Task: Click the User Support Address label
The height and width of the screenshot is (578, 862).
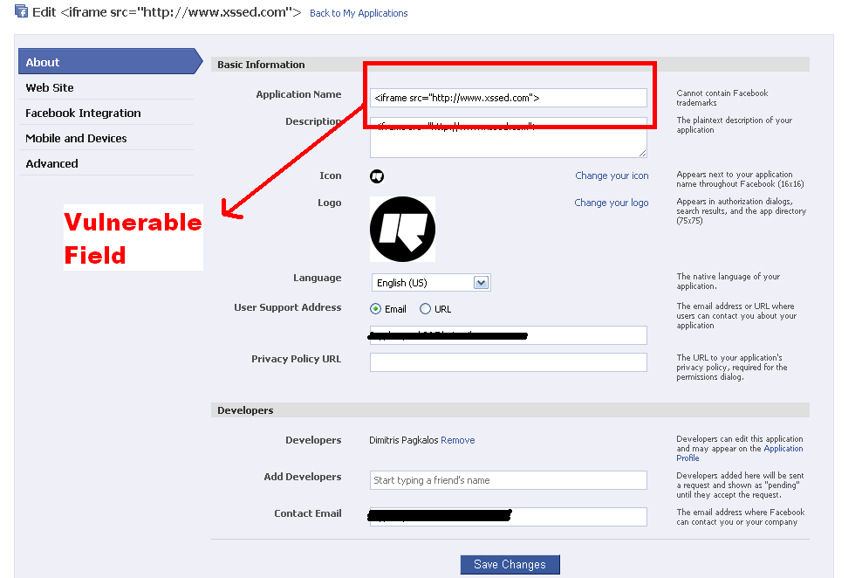Action: (288, 307)
